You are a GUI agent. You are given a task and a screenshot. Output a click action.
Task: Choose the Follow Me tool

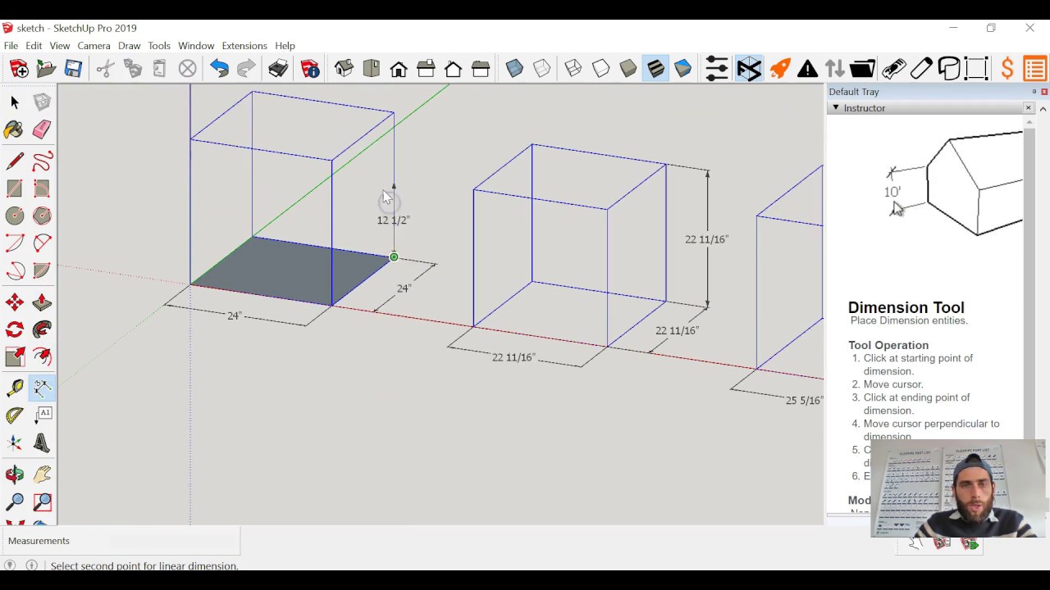coord(42,329)
